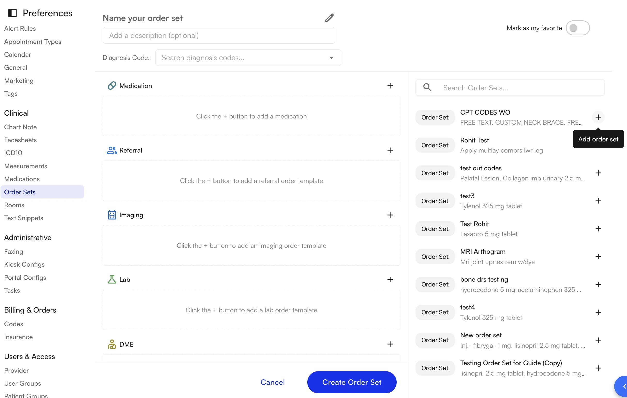Open Tasks settings

coord(12,290)
